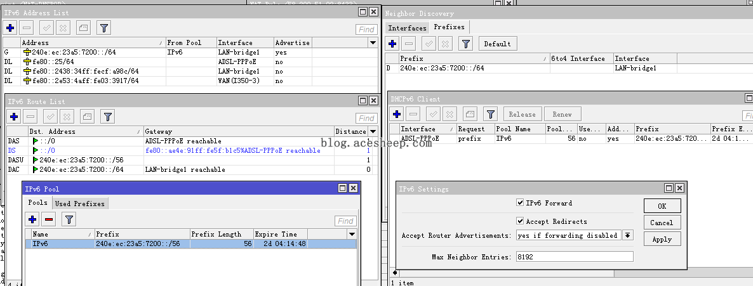This screenshot has height=286, width=753.
Task: Toggle IPv6 Forward checkbox
Action: click(x=519, y=203)
